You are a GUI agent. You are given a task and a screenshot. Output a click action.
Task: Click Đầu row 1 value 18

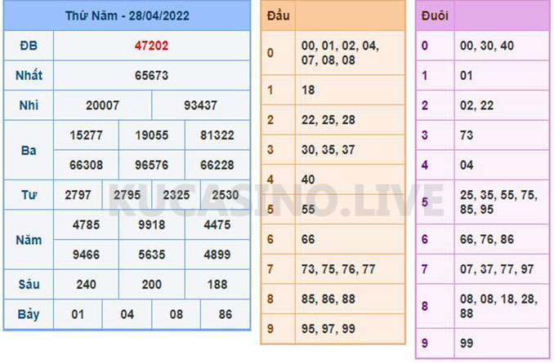click(308, 91)
